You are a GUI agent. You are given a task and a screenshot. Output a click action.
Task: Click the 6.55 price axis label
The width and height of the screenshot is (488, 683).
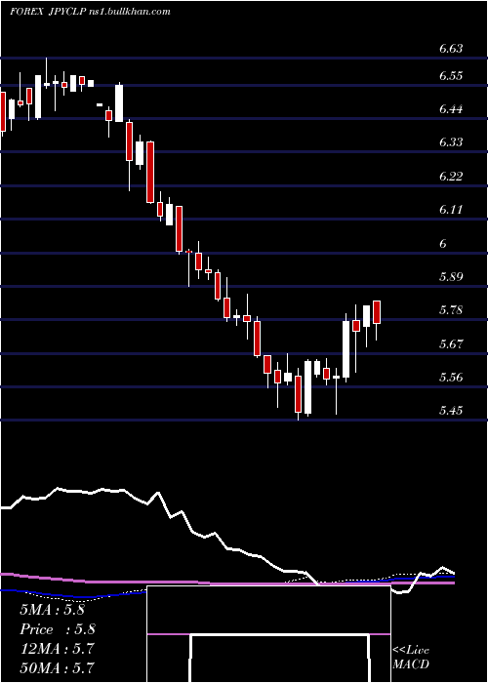451,76
